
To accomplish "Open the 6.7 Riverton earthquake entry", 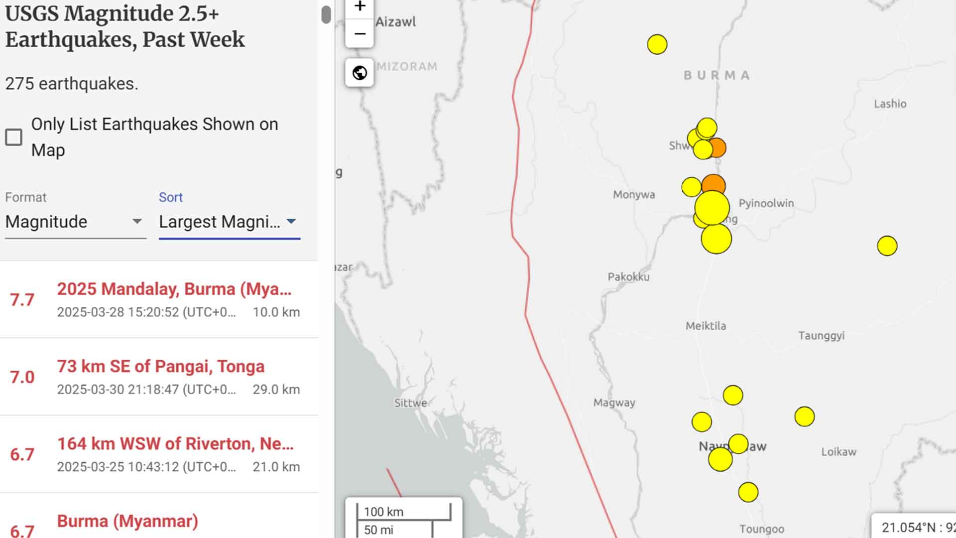I will click(x=159, y=454).
